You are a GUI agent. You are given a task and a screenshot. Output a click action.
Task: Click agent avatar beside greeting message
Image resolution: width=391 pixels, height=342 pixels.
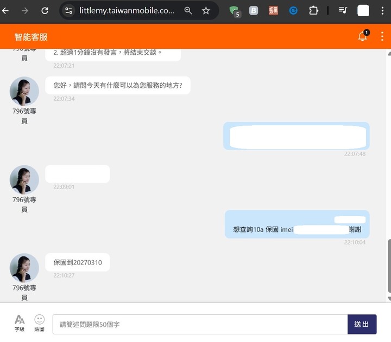24,91
